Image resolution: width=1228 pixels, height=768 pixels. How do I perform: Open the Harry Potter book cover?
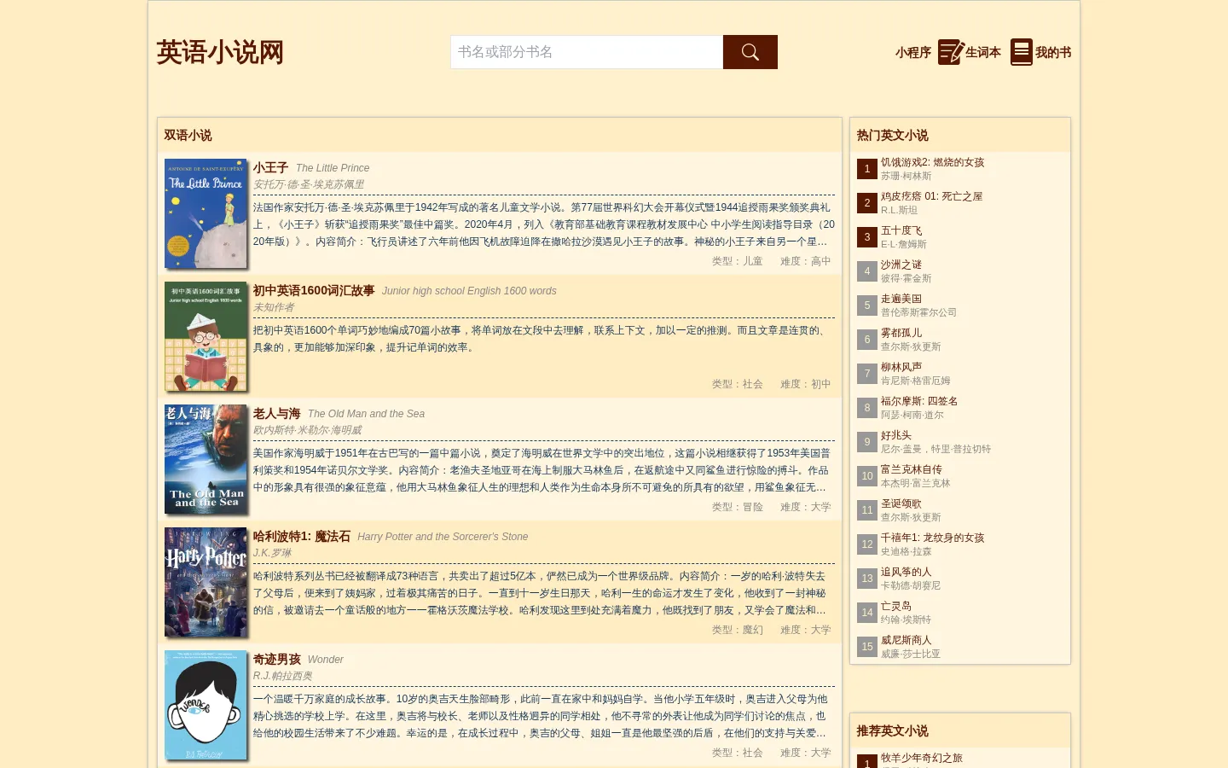(206, 582)
